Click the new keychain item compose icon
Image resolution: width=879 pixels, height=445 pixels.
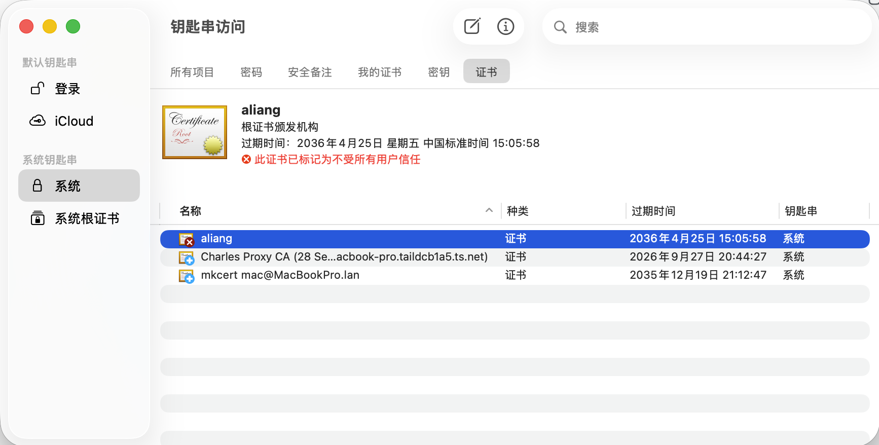[472, 26]
